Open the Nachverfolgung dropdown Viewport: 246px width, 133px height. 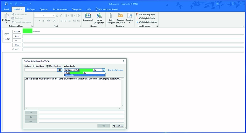(145, 14)
